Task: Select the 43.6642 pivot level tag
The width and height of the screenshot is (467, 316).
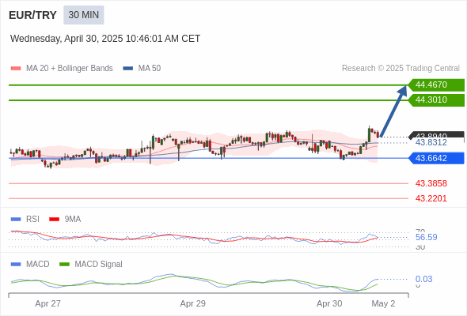Action: [x=436, y=158]
